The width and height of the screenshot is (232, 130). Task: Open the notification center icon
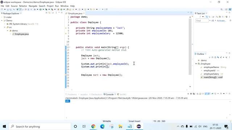[226, 126]
